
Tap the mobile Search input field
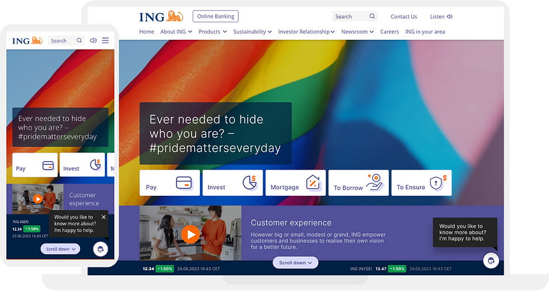66,40
